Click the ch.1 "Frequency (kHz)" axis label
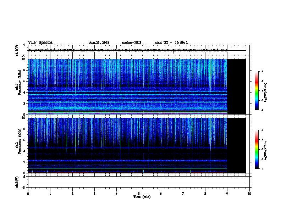 tap(20, 82)
